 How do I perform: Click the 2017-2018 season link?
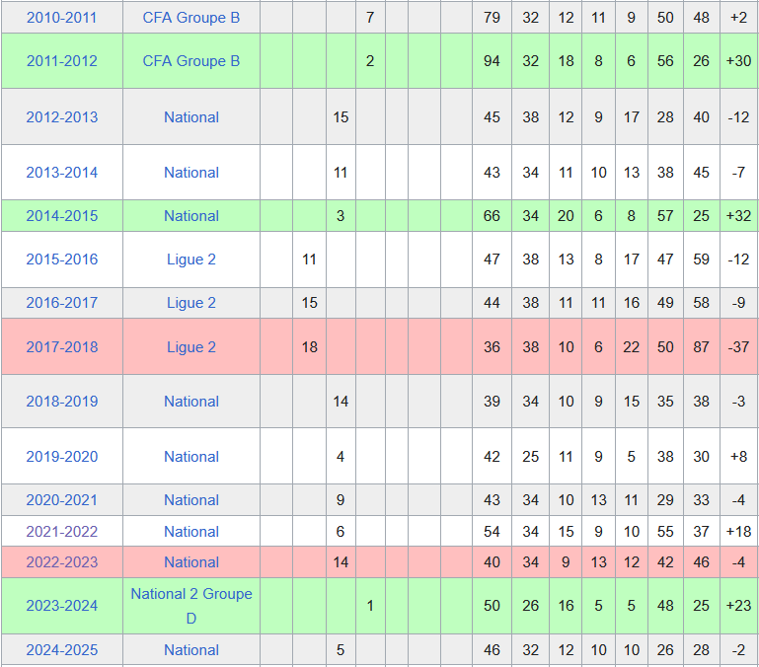61,347
